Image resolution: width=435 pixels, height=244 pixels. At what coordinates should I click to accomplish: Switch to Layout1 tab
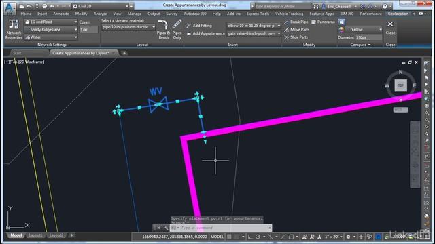[x=35, y=235]
